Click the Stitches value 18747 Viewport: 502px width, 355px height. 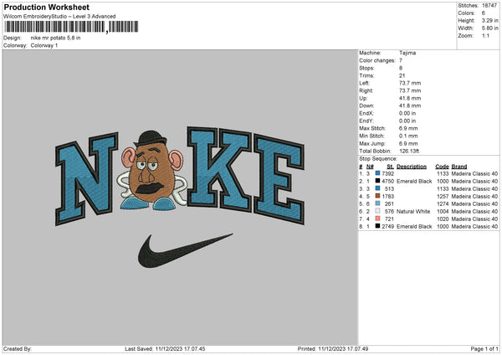[489, 6]
